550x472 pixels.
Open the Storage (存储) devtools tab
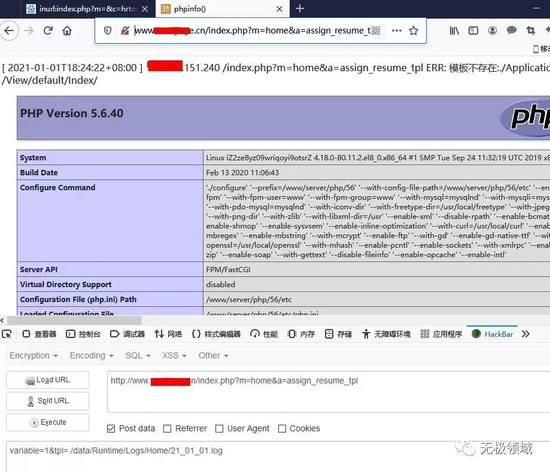coord(338,334)
